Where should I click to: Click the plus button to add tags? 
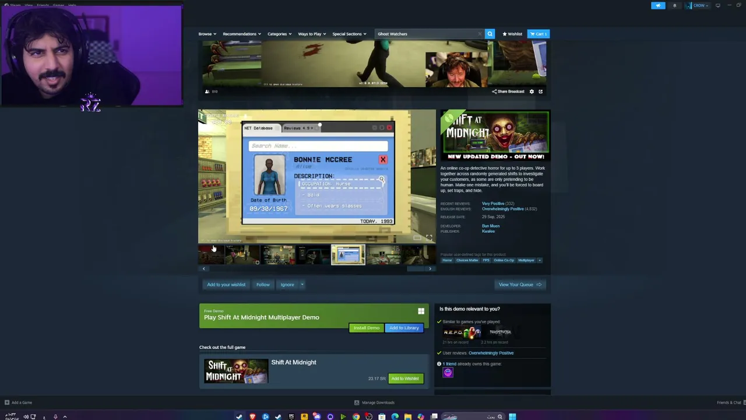pos(540,260)
